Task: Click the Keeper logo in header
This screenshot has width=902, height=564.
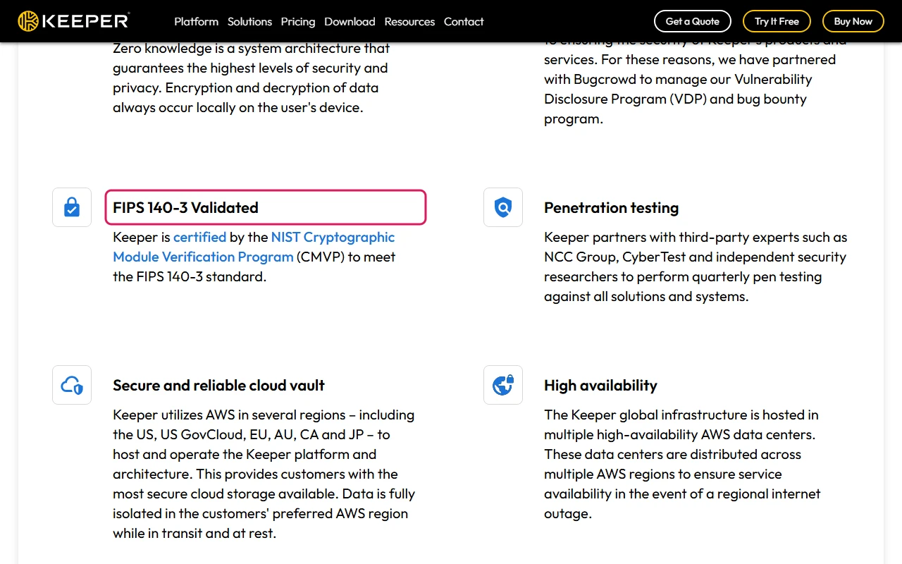Action: point(73,21)
